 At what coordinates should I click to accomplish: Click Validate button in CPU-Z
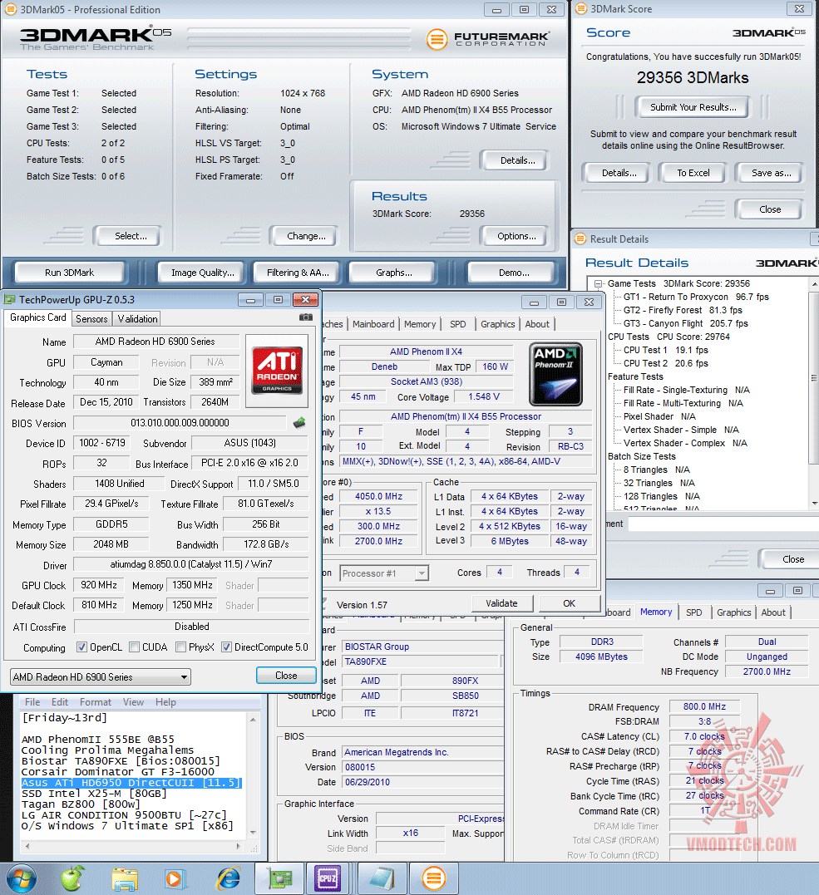tap(501, 603)
